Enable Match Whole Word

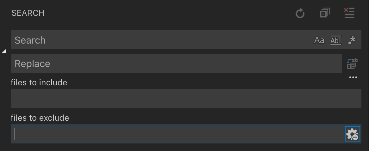336,40
